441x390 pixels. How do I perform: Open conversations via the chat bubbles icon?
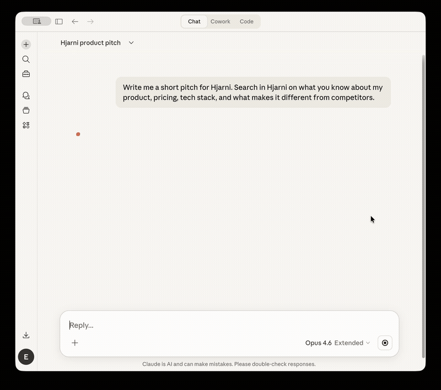[26, 95]
